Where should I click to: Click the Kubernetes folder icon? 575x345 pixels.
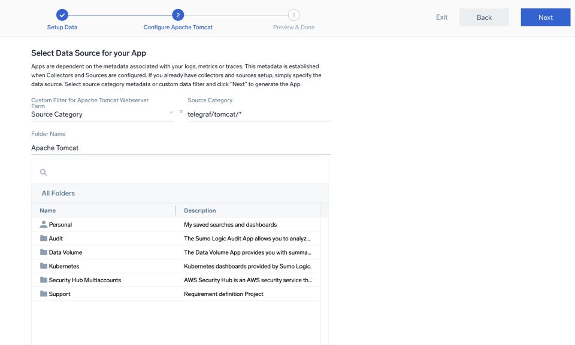(43, 265)
